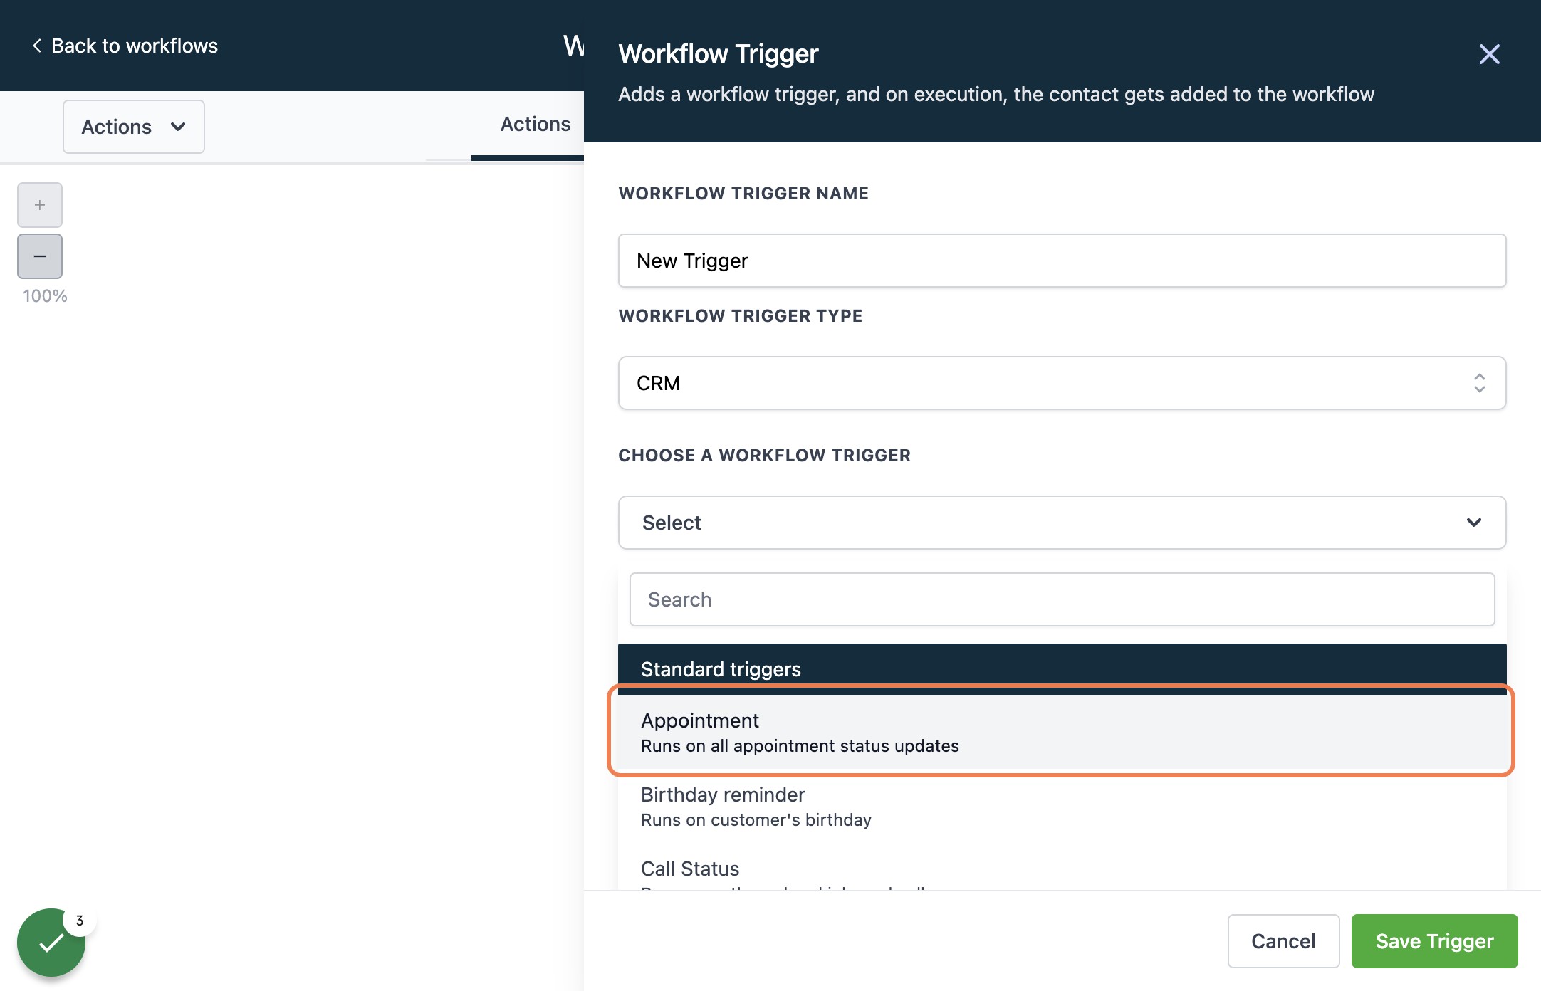Save the trigger
1541x991 pixels.
click(1434, 941)
